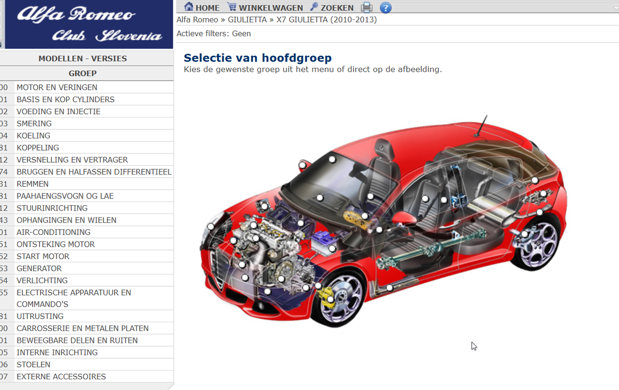The height and width of the screenshot is (390, 619).
Task: Click hotspot dot on the windshield dashboard area
Action: click(x=320, y=198)
